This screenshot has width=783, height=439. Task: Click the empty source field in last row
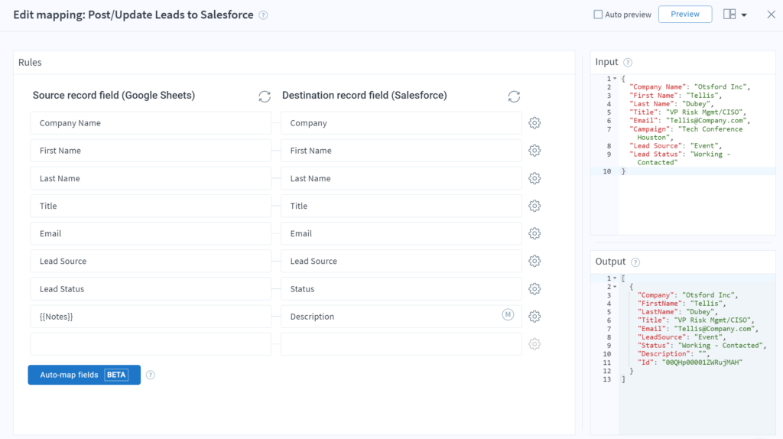click(151, 344)
